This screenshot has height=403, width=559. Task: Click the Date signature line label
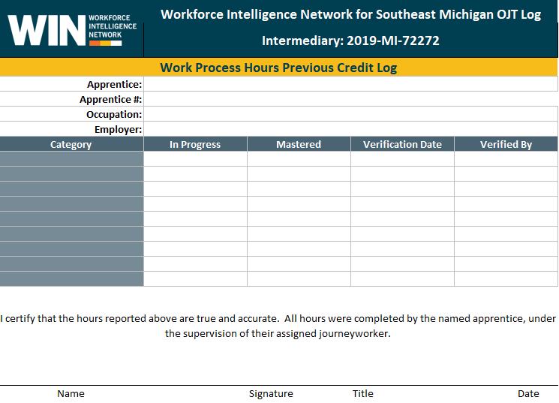(x=528, y=394)
